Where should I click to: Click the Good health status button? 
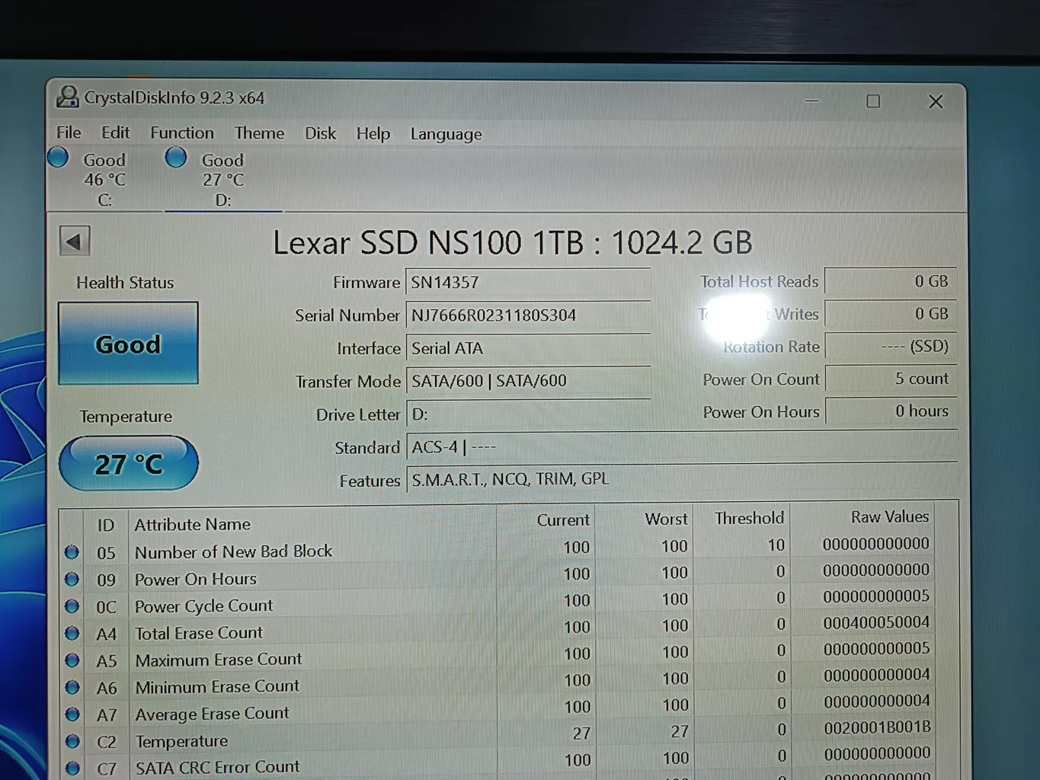pyautogui.click(x=128, y=344)
